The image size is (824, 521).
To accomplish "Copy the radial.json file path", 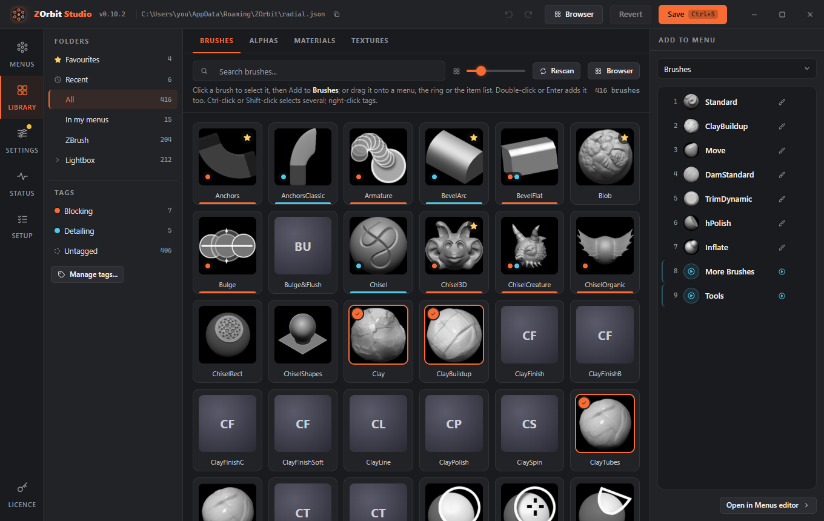I will (x=337, y=15).
